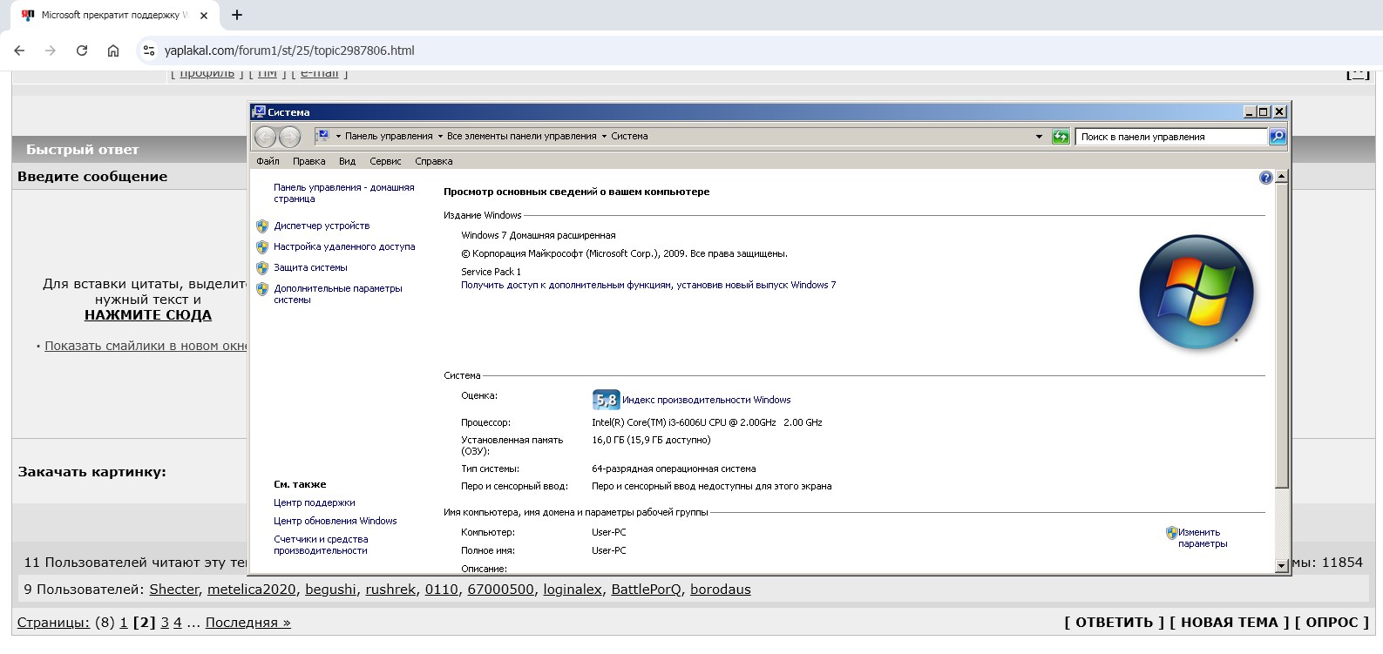The width and height of the screenshot is (1383, 654).
Task: Click the shield icon beside Диспетчер устройств
Action: [x=262, y=226]
